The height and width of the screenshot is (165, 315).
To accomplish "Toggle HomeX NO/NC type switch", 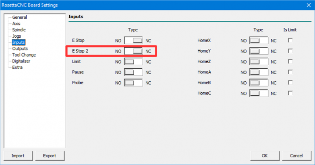I will point(259,40).
